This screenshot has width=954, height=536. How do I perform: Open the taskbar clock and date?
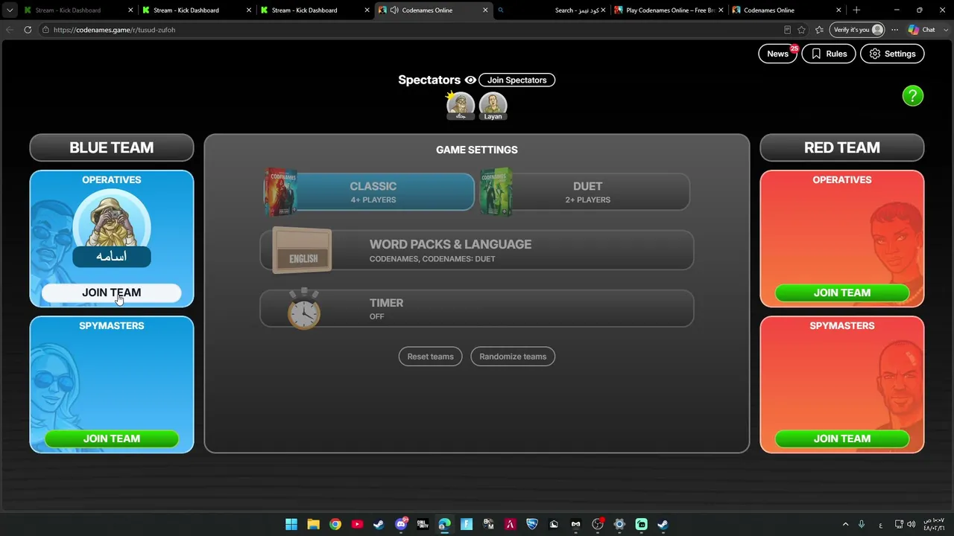(x=934, y=524)
